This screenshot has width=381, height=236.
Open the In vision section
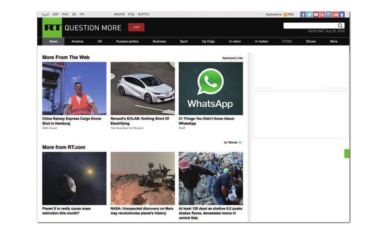(235, 41)
